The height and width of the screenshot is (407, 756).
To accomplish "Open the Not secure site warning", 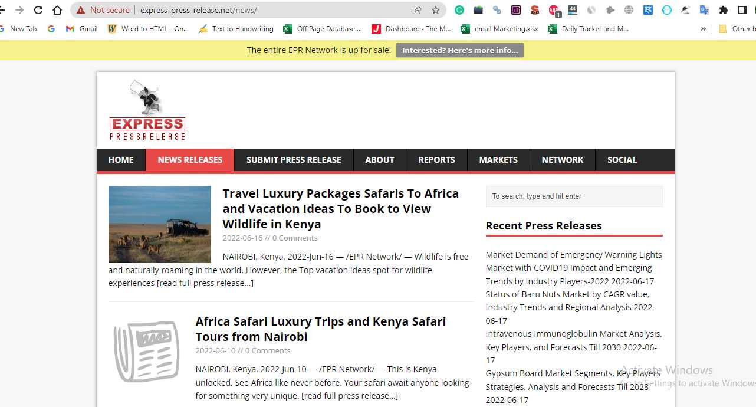I will click(x=103, y=10).
